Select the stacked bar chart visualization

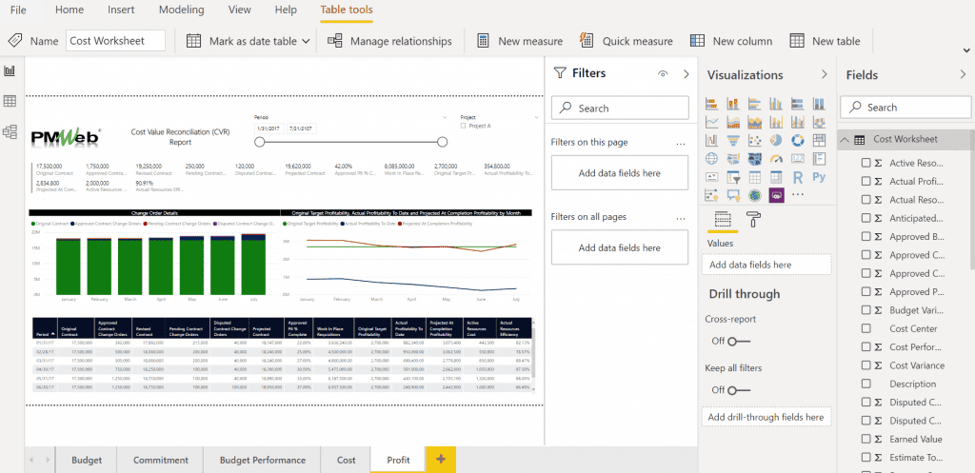pyautogui.click(x=712, y=104)
